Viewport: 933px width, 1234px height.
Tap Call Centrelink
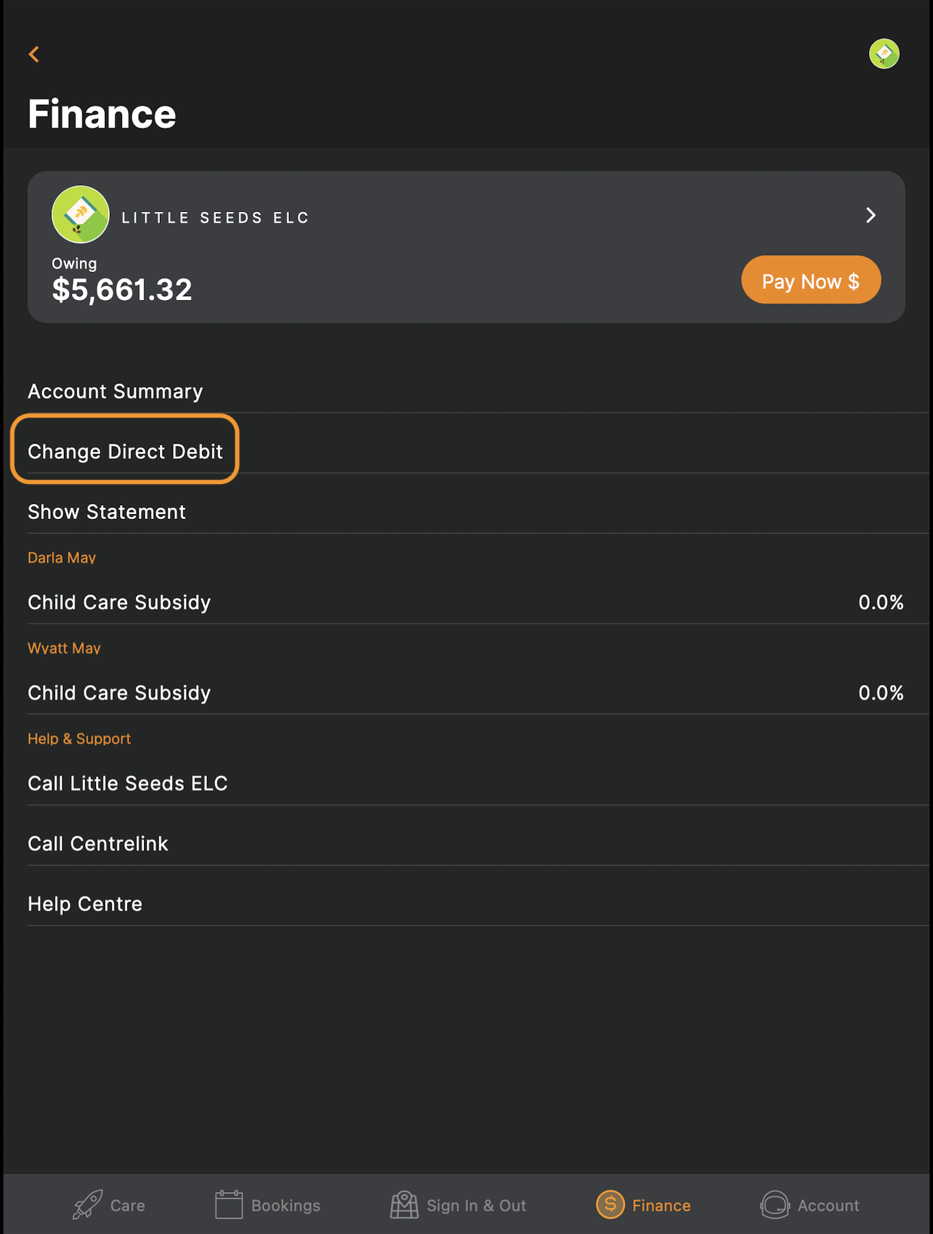point(97,843)
